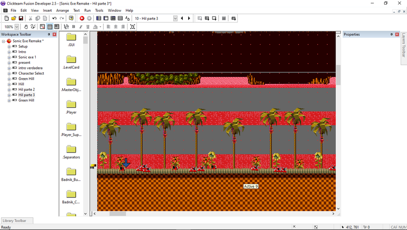
Task: Go forward with the grey arrow icon
Action: coord(89,18)
